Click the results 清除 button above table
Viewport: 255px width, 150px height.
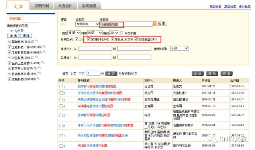pos(212,73)
